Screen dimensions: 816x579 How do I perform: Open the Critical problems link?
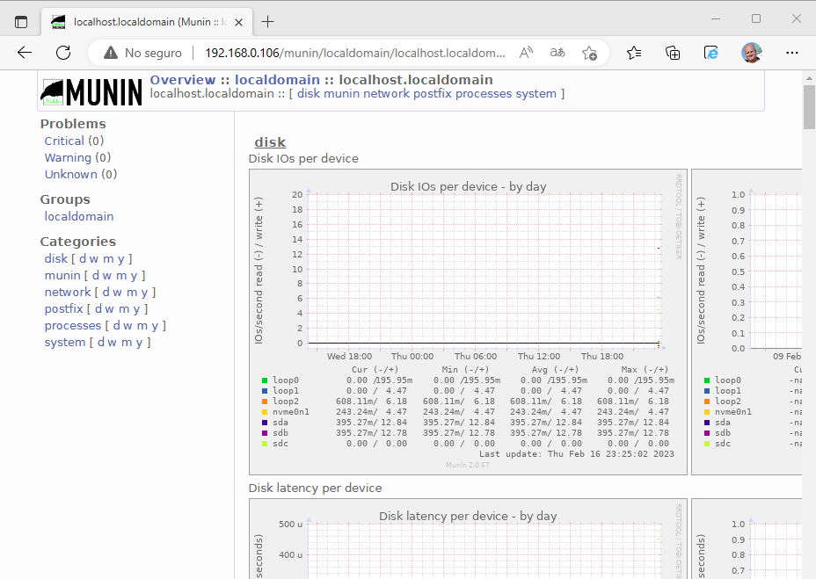click(x=64, y=141)
